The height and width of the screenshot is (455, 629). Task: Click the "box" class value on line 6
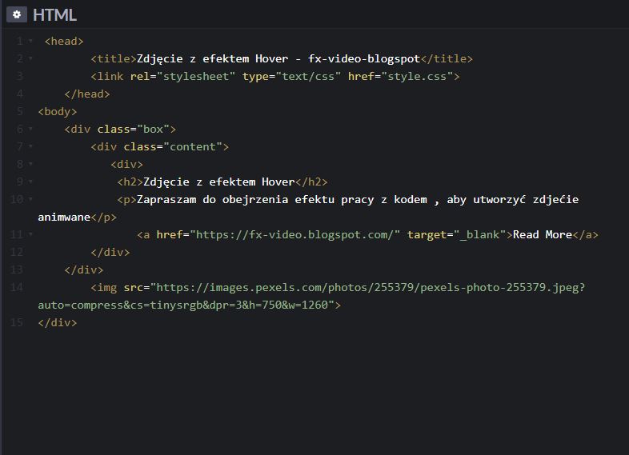click(153, 129)
